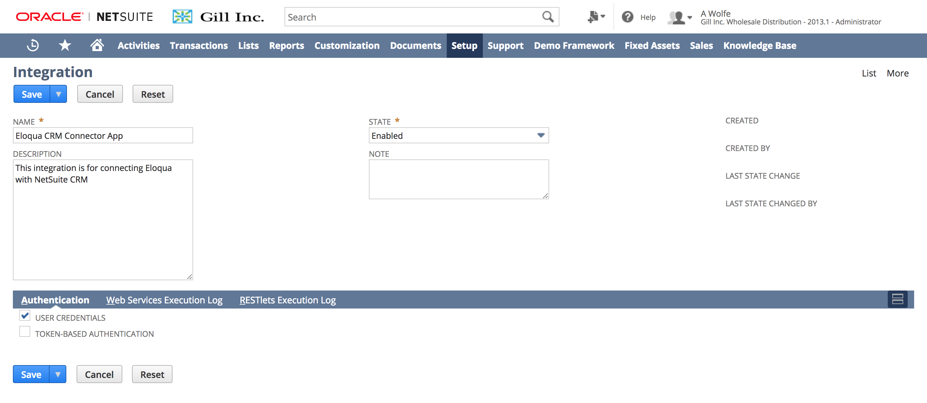The image size is (927, 403).
Task: Click into the Note text area
Action: [458, 179]
